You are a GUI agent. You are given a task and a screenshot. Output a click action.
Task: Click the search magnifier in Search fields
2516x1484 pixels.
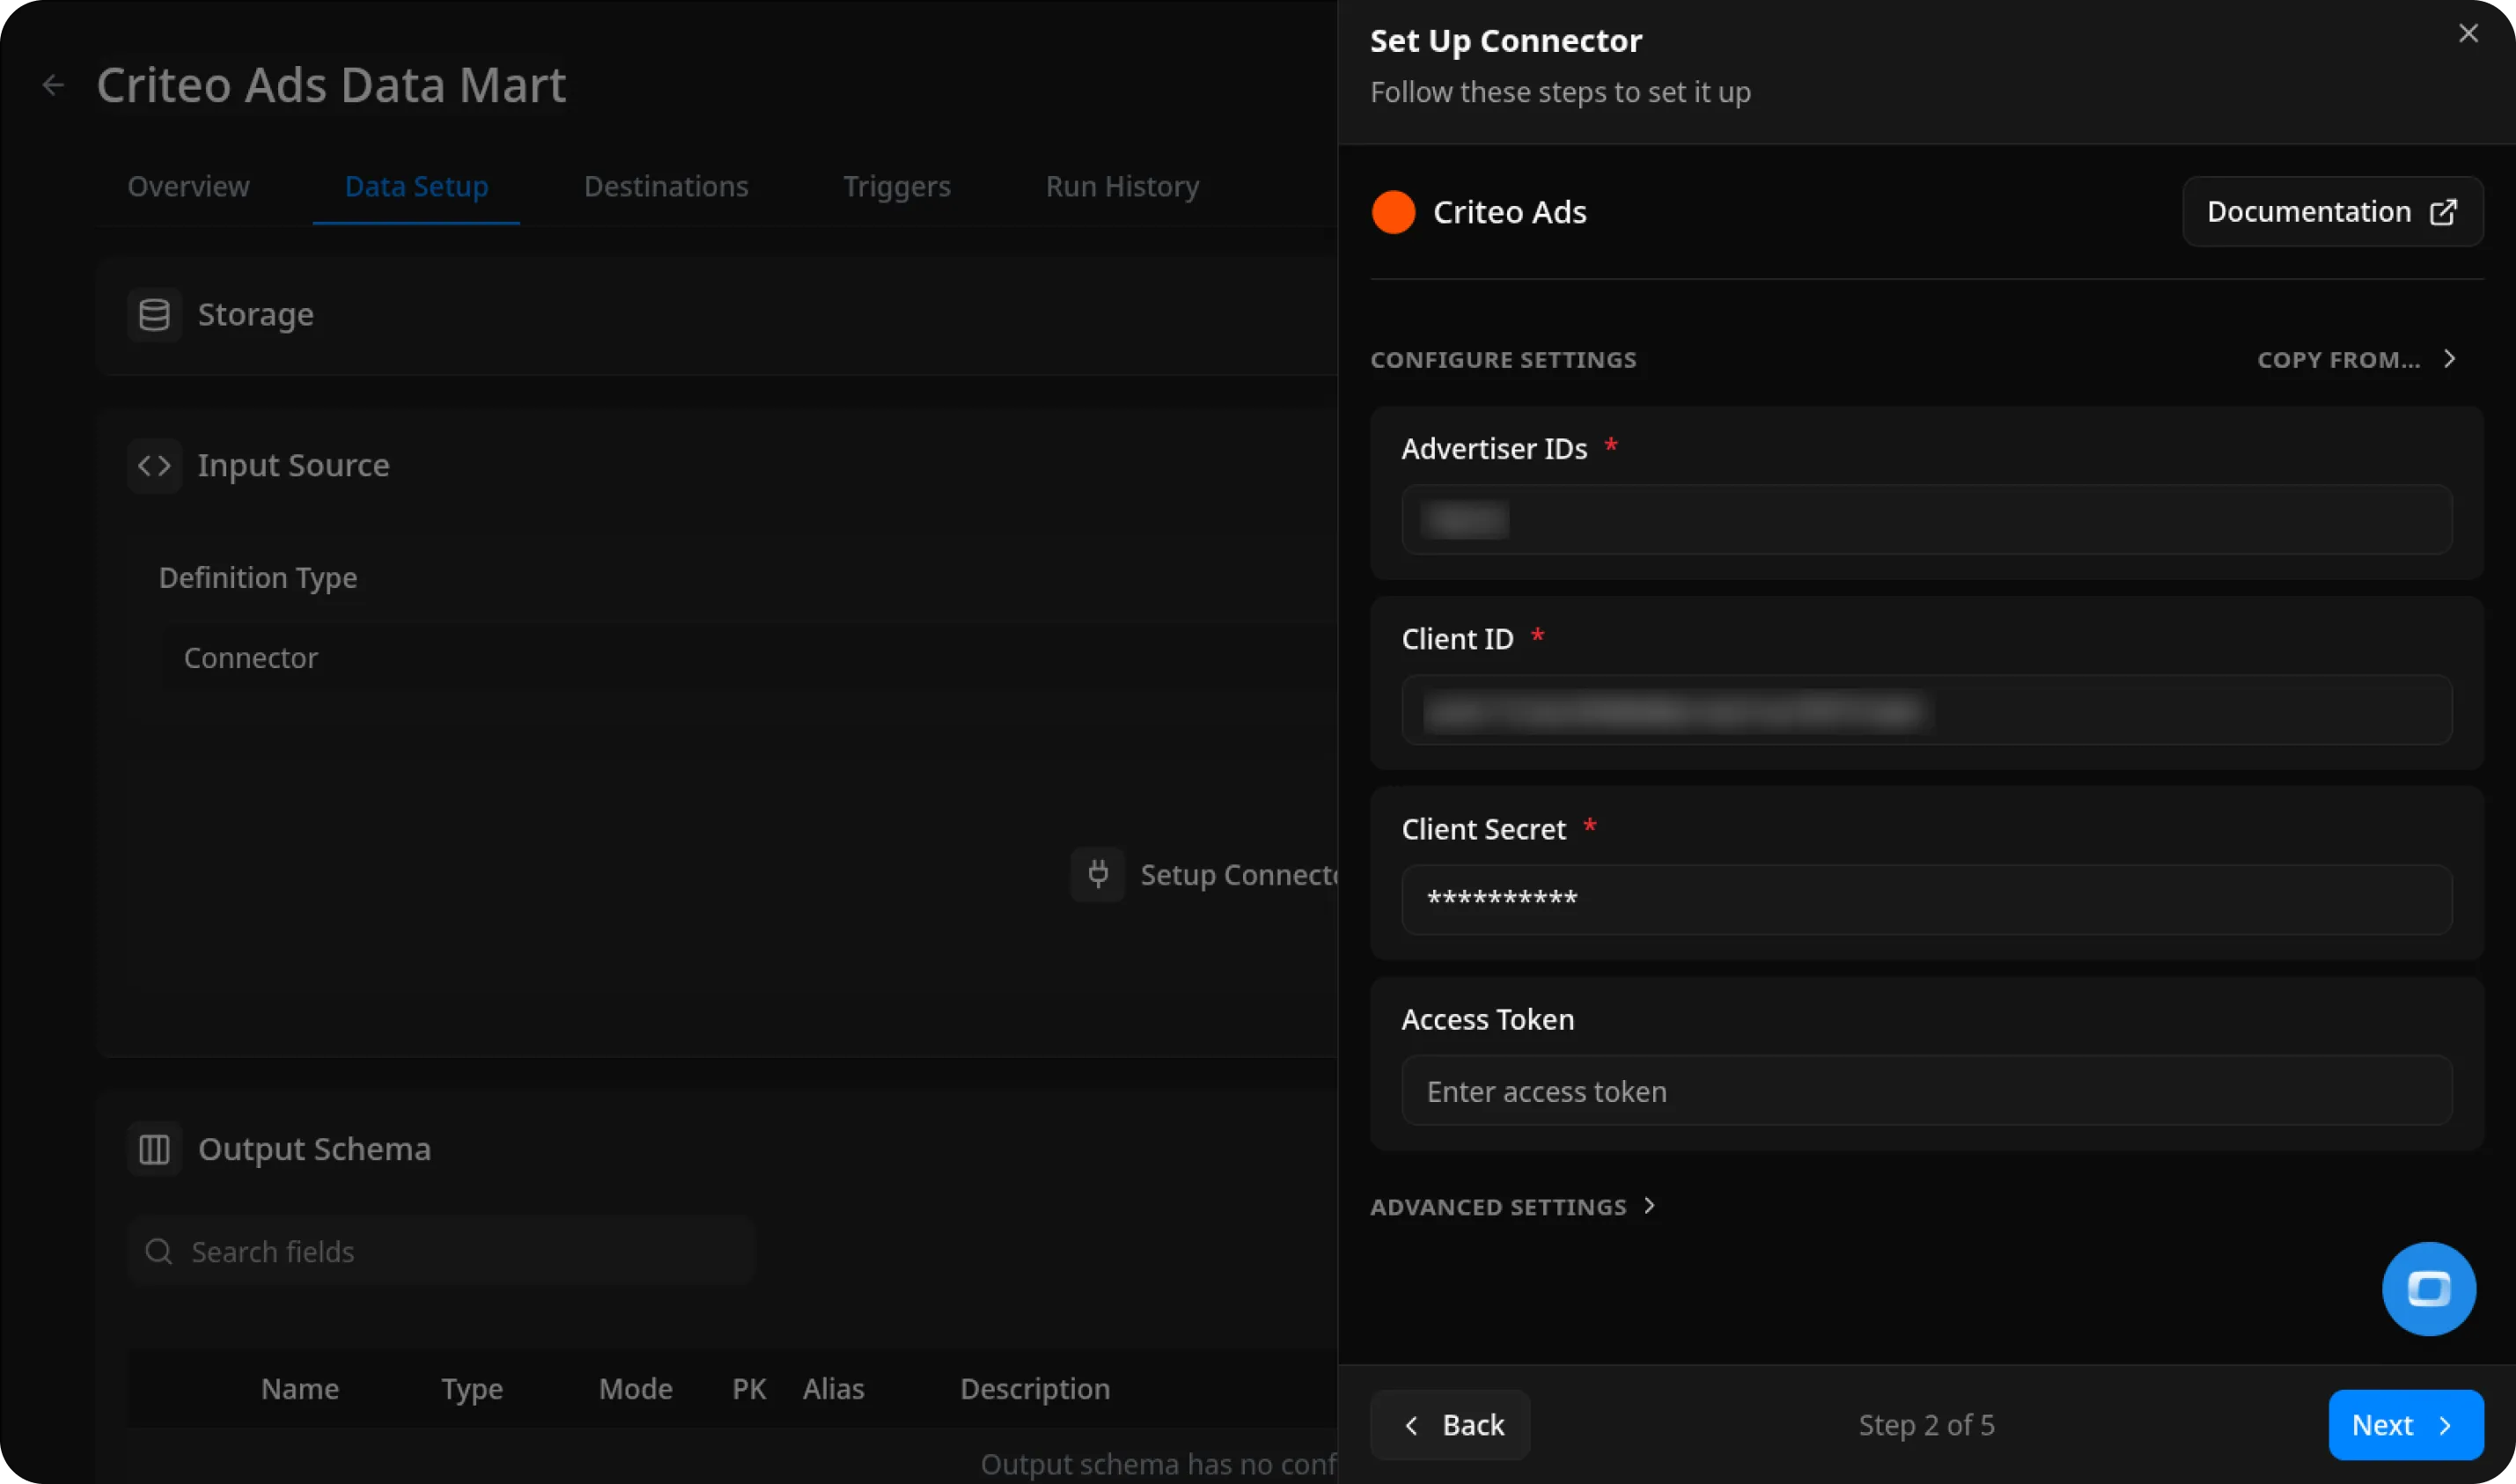pos(158,1250)
